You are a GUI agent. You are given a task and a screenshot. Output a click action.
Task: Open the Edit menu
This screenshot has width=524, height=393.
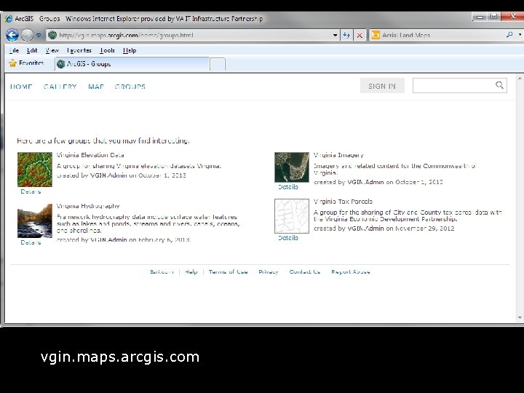[32, 50]
